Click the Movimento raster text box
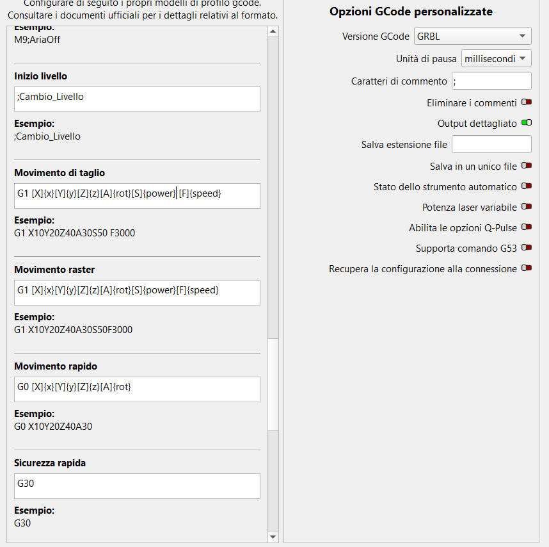 137,293
